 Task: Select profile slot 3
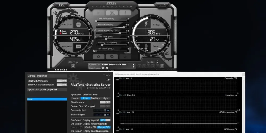(x=149, y=66)
